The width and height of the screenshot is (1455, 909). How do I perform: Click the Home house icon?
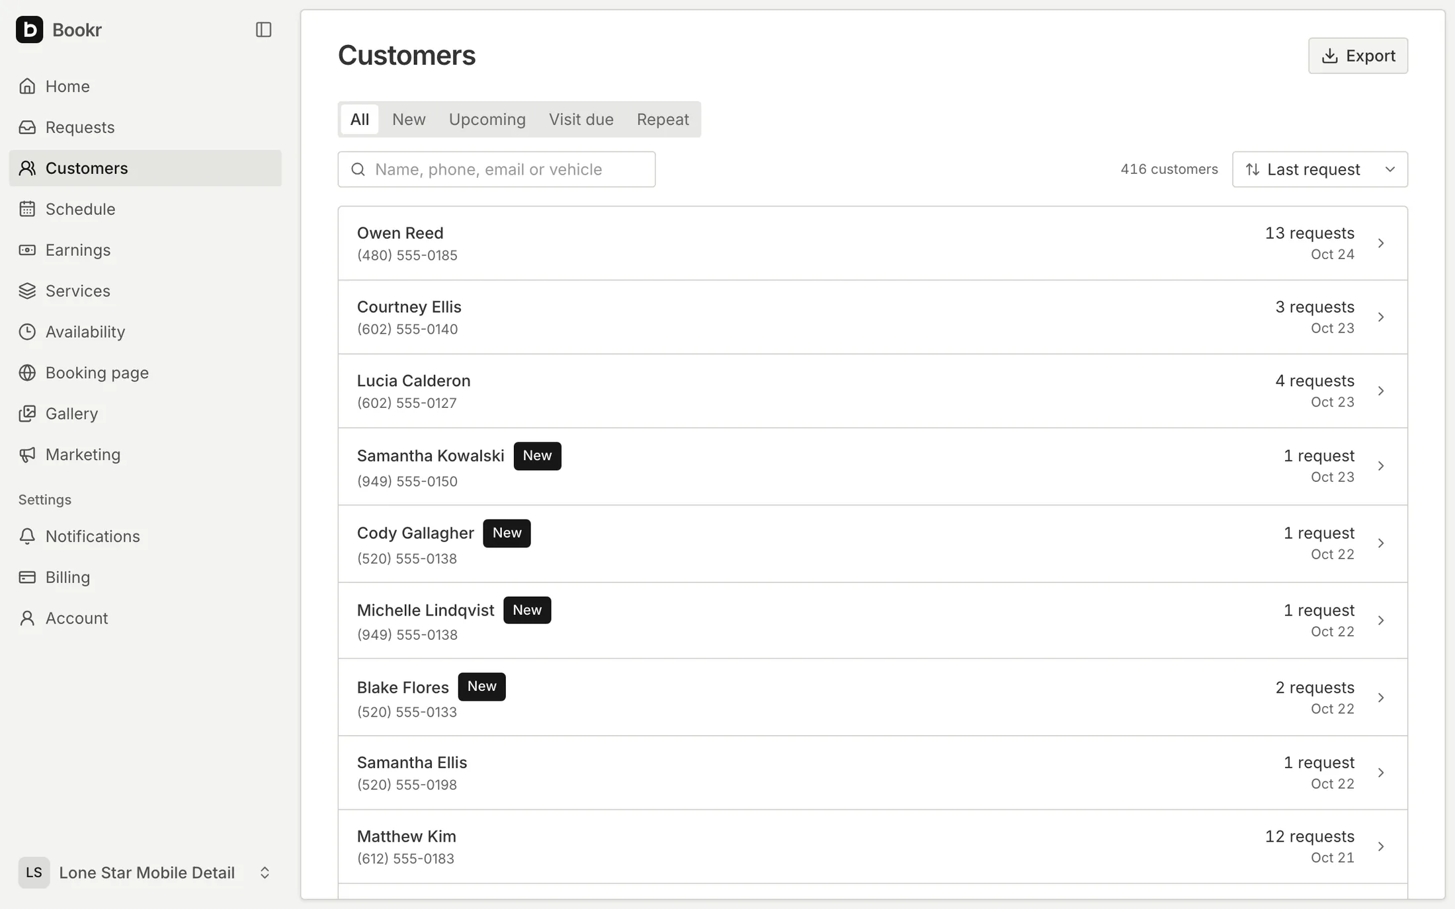(x=27, y=86)
